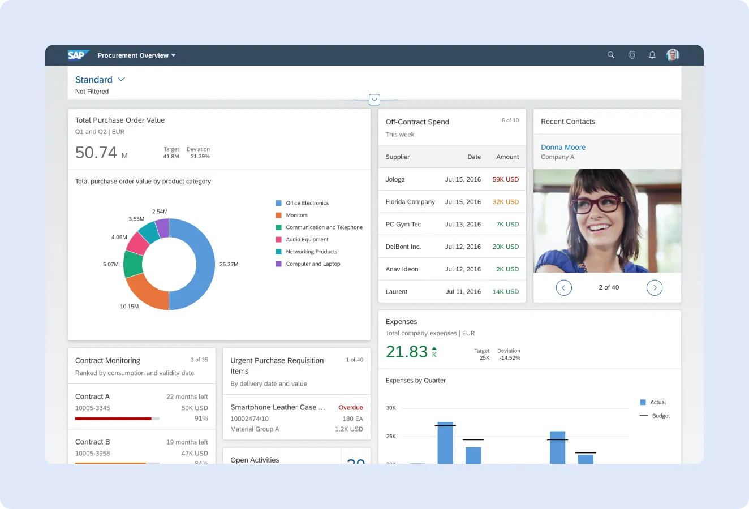Open the Procurement Overview title menu
Viewport: 749px width, 509px height.
click(136, 55)
